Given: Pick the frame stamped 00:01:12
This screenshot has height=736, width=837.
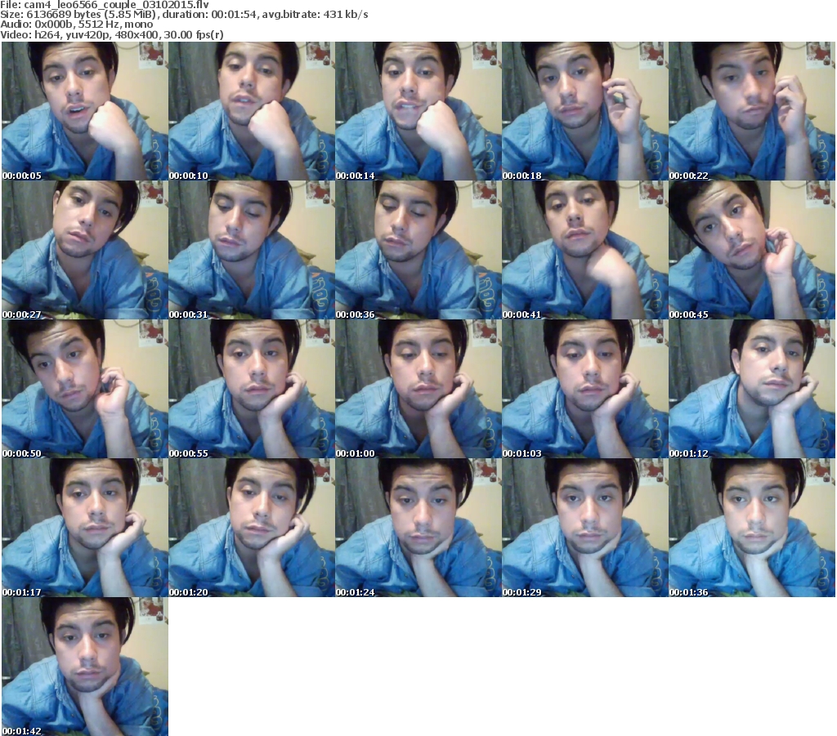Looking at the screenshot, I should point(752,389).
